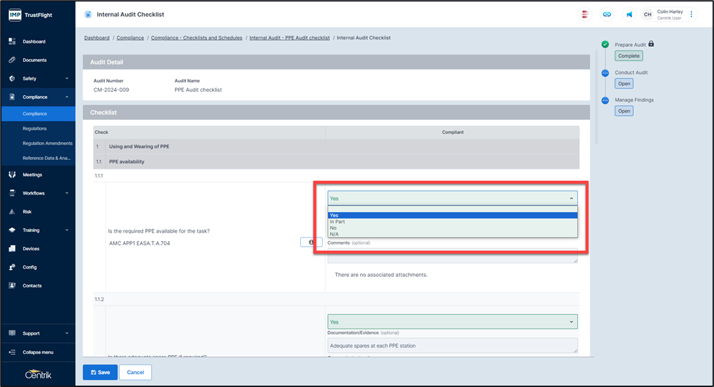
Task: Open Documents via the paperclip icon
Action: click(x=12, y=60)
